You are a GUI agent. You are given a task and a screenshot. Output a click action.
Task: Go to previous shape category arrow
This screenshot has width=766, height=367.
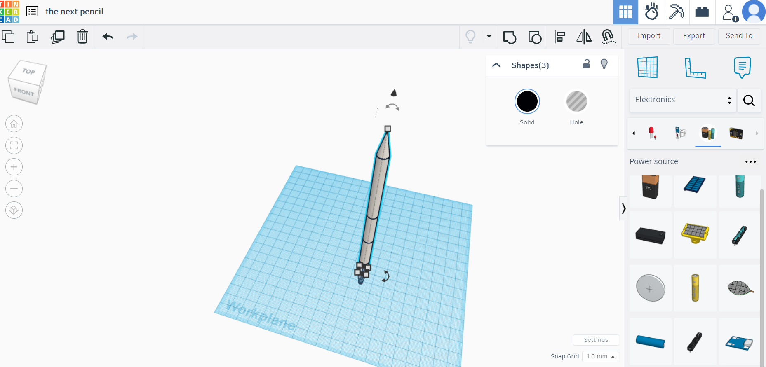(x=634, y=133)
